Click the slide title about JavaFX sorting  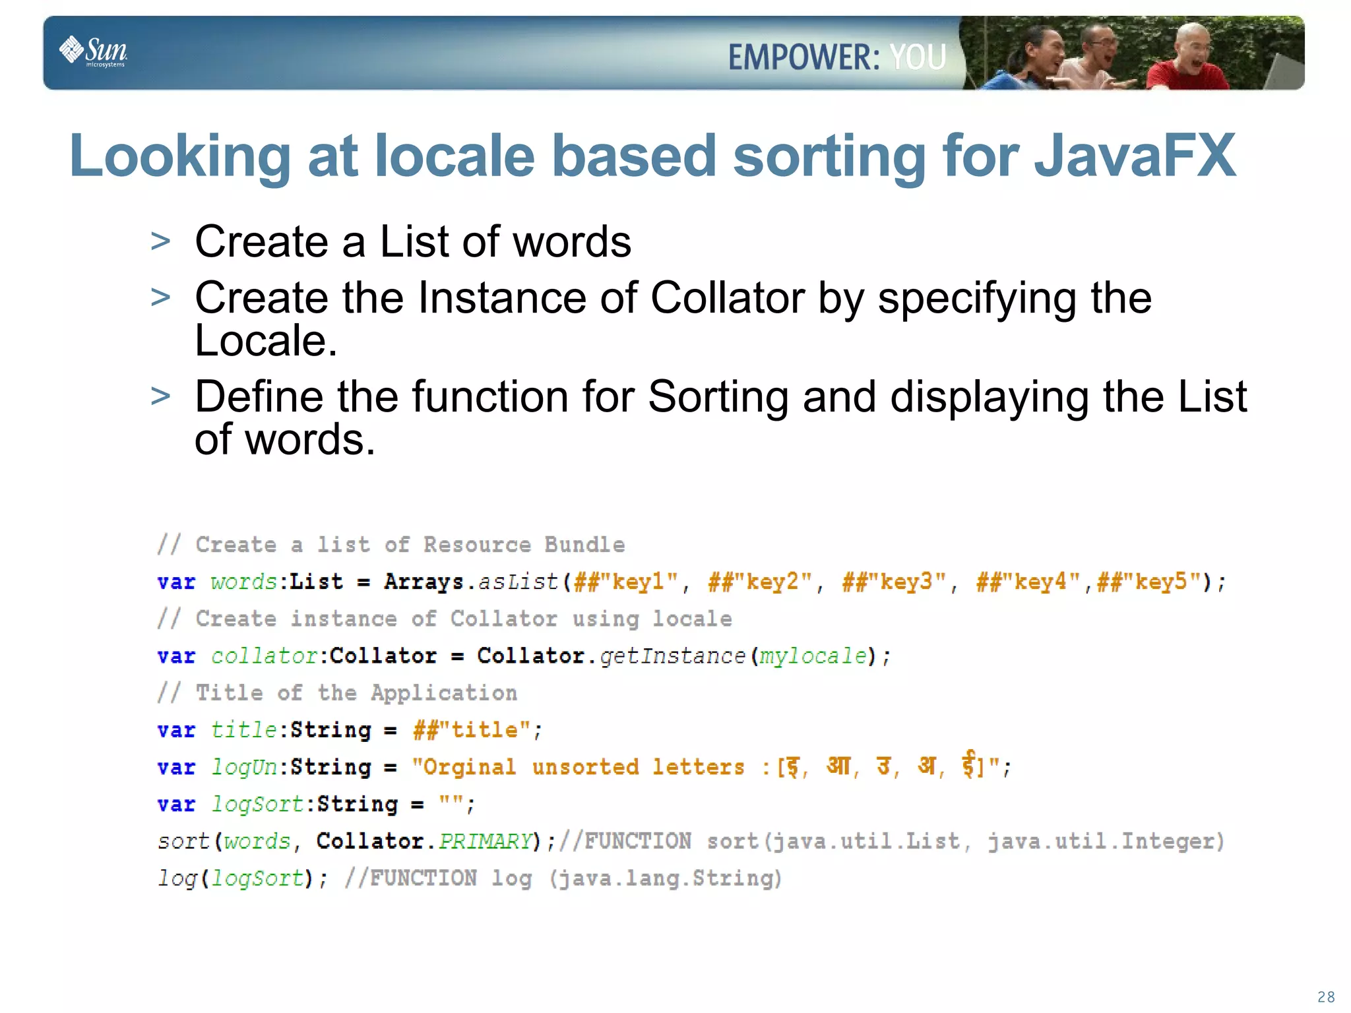[x=652, y=156]
